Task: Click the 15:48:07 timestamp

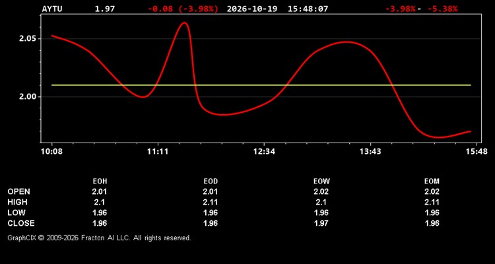Action: pyautogui.click(x=308, y=9)
